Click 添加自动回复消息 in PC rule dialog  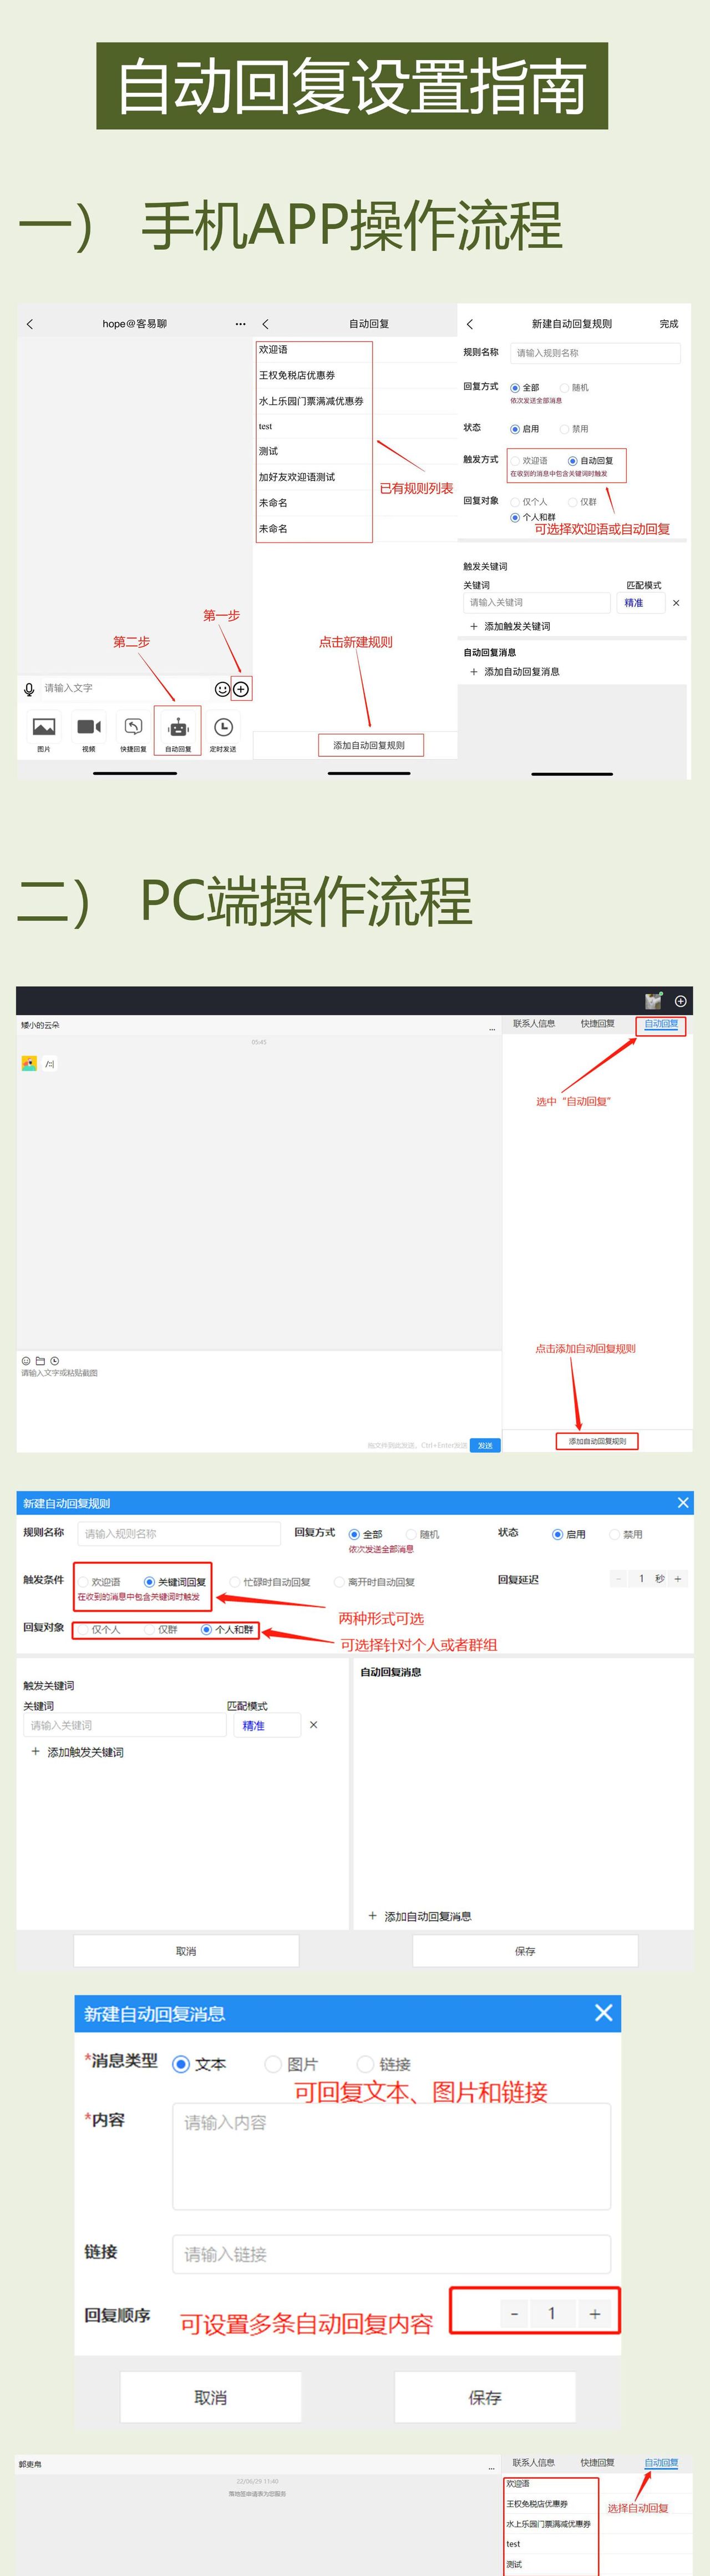pyautogui.click(x=419, y=1916)
